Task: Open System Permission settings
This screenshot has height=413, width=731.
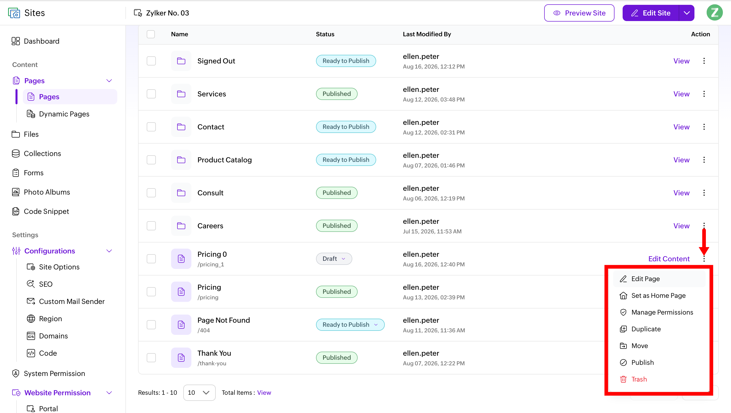Action: [x=48, y=374]
